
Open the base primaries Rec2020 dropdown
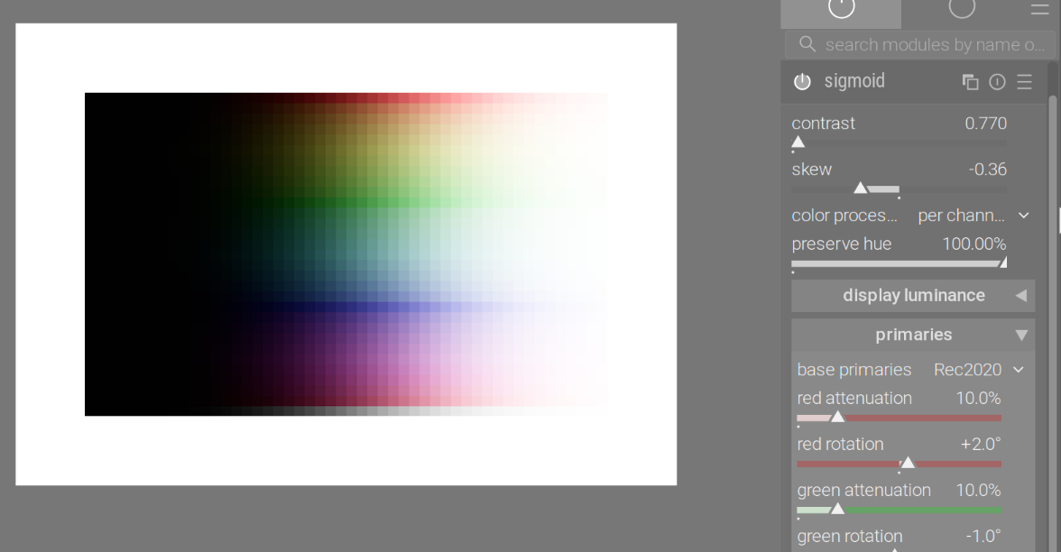pos(978,370)
